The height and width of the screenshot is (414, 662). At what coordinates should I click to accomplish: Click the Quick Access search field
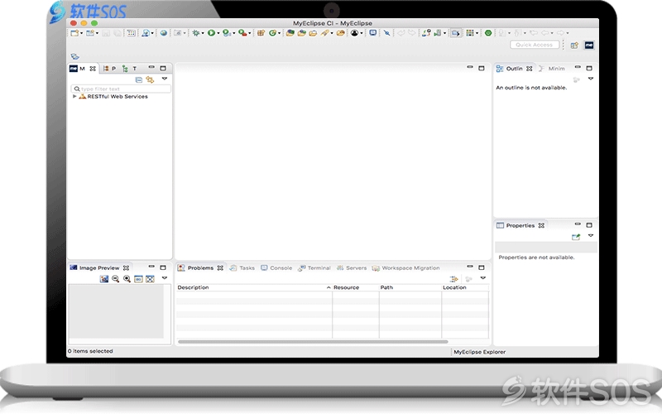pyautogui.click(x=535, y=45)
